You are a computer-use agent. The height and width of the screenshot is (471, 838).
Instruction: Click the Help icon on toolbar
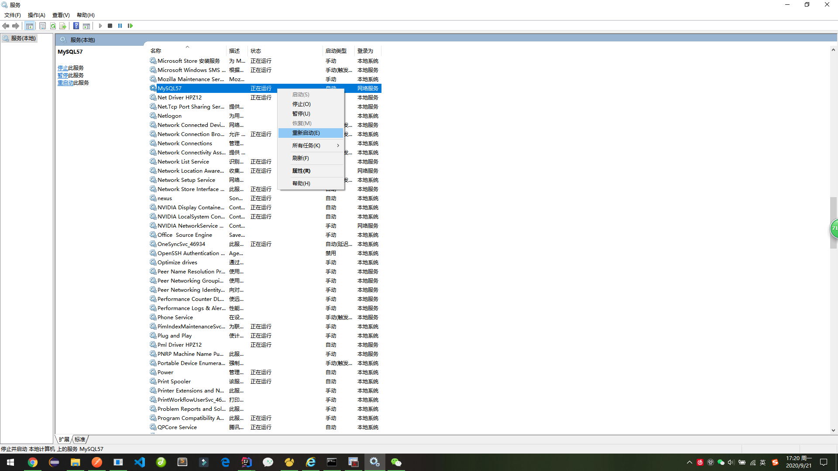(76, 26)
